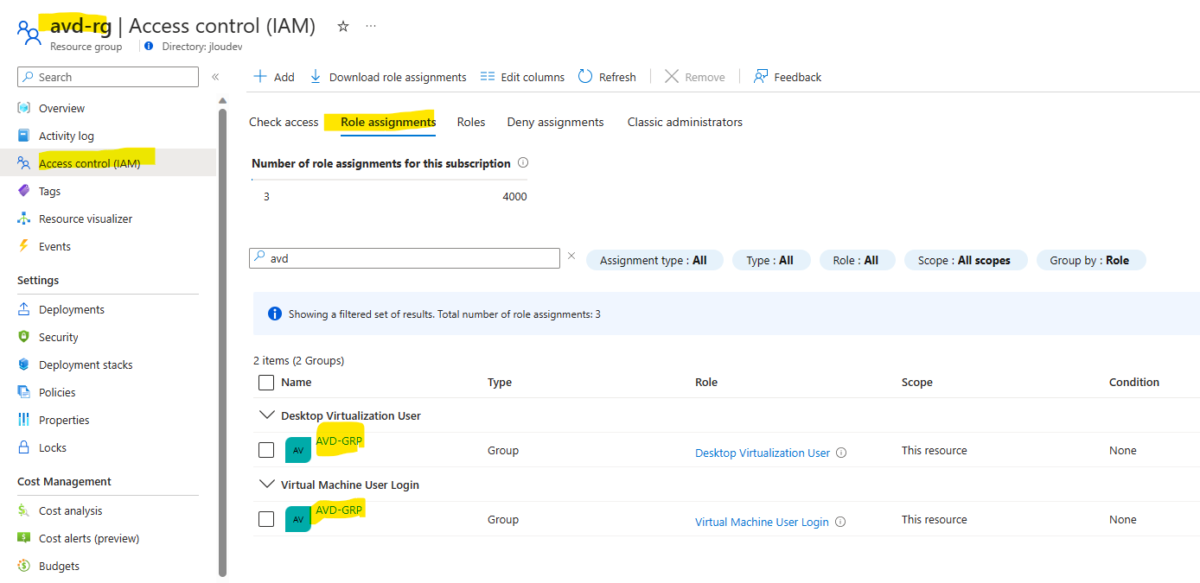Click Edit columns in toolbar
This screenshot has width=1200, height=583.
[x=522, y=77]
